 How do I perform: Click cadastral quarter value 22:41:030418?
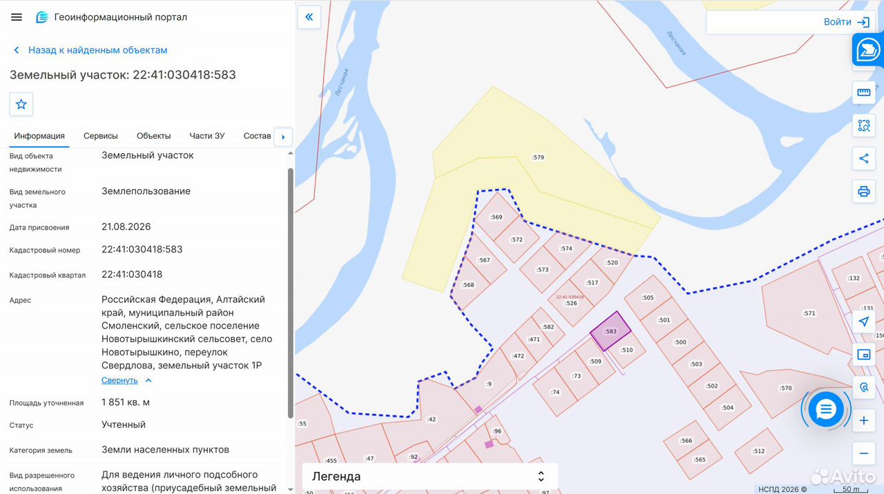(132, 274)
